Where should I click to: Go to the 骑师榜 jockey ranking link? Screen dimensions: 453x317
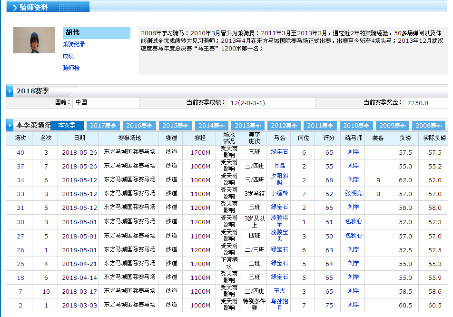71,68
